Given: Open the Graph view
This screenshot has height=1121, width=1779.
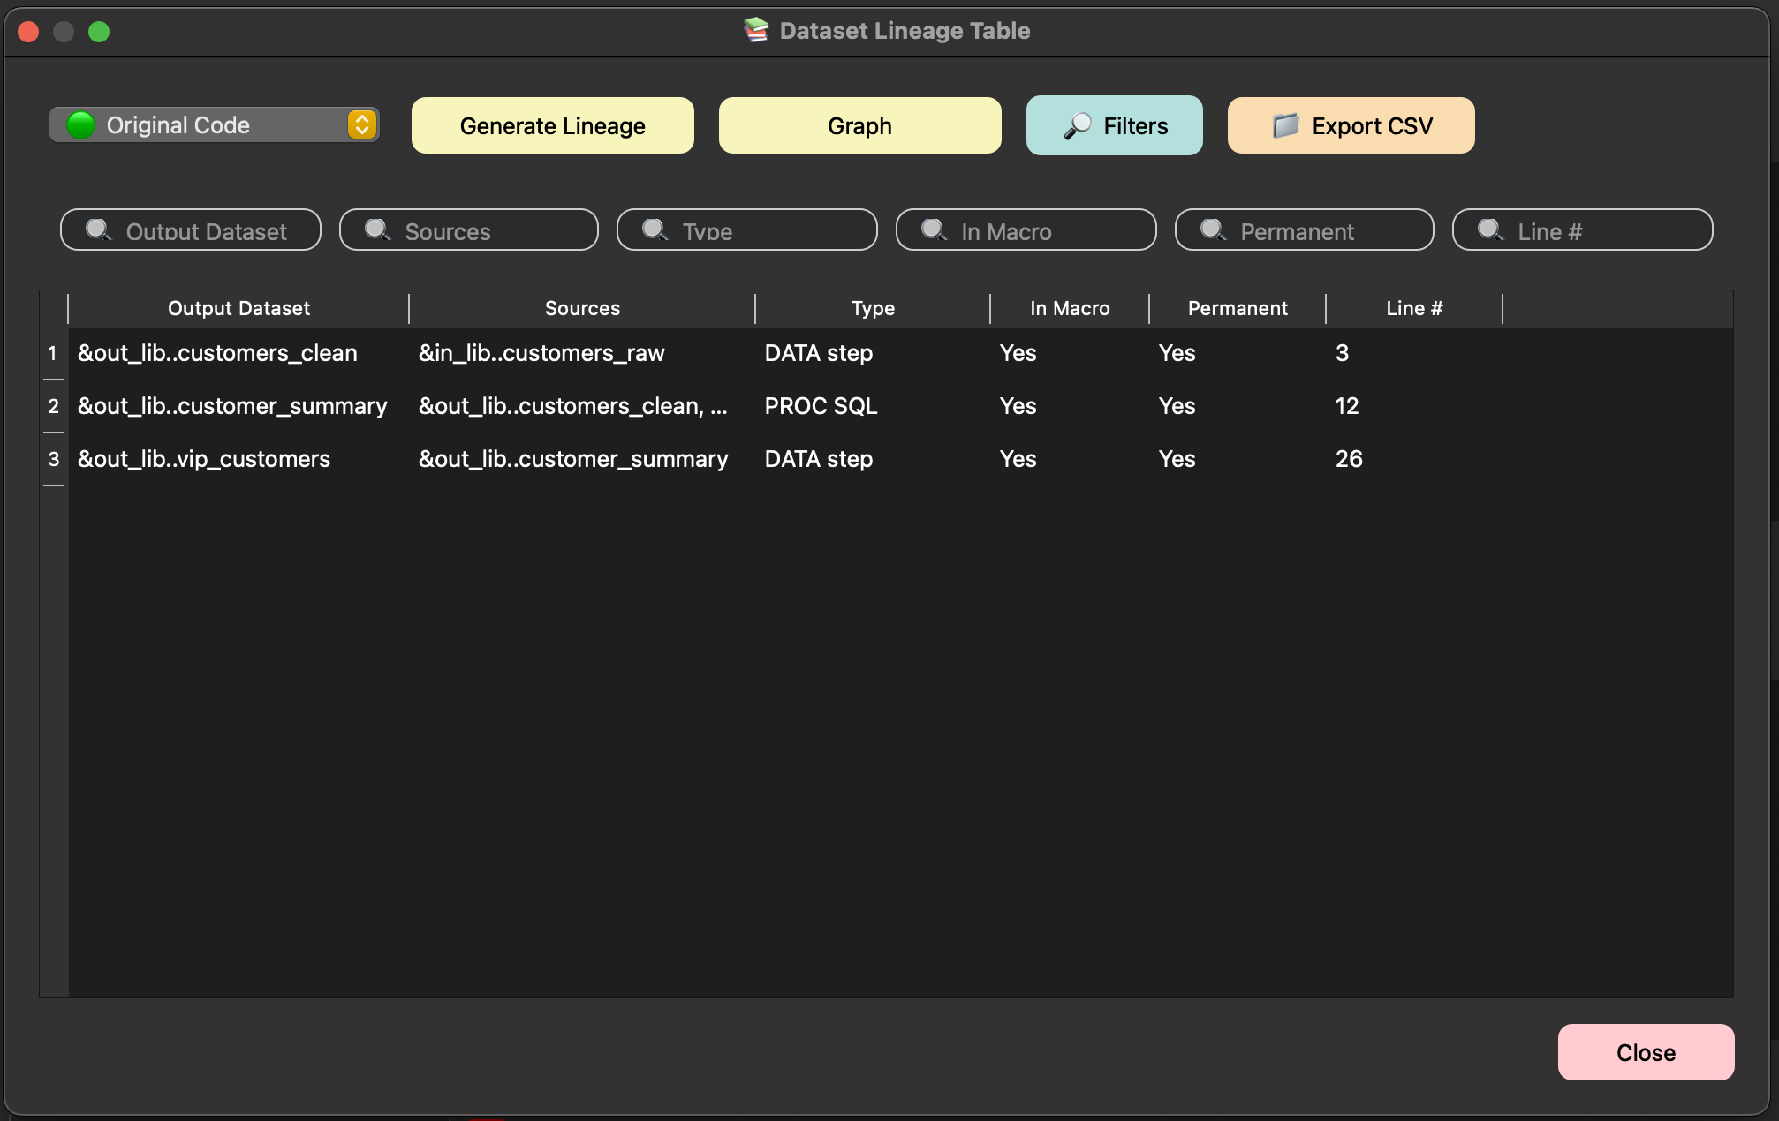Looking at the screenshot, I should click(x=859, y=125).
